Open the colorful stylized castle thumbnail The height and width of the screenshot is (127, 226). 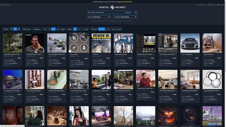212,116
